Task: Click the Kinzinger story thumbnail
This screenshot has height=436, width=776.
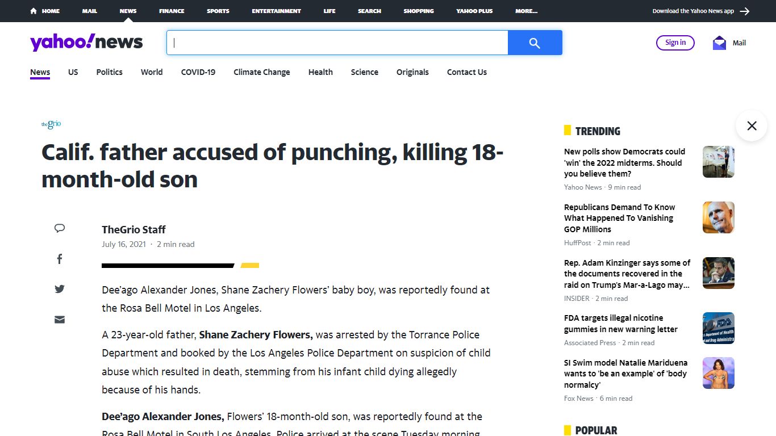Action: [719, 273]
